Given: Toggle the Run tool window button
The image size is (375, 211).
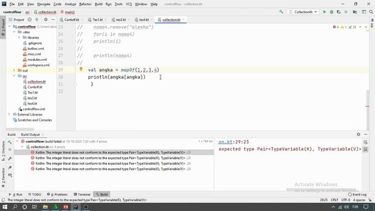Looking at the screenshot, I should [x=16, y=195].
